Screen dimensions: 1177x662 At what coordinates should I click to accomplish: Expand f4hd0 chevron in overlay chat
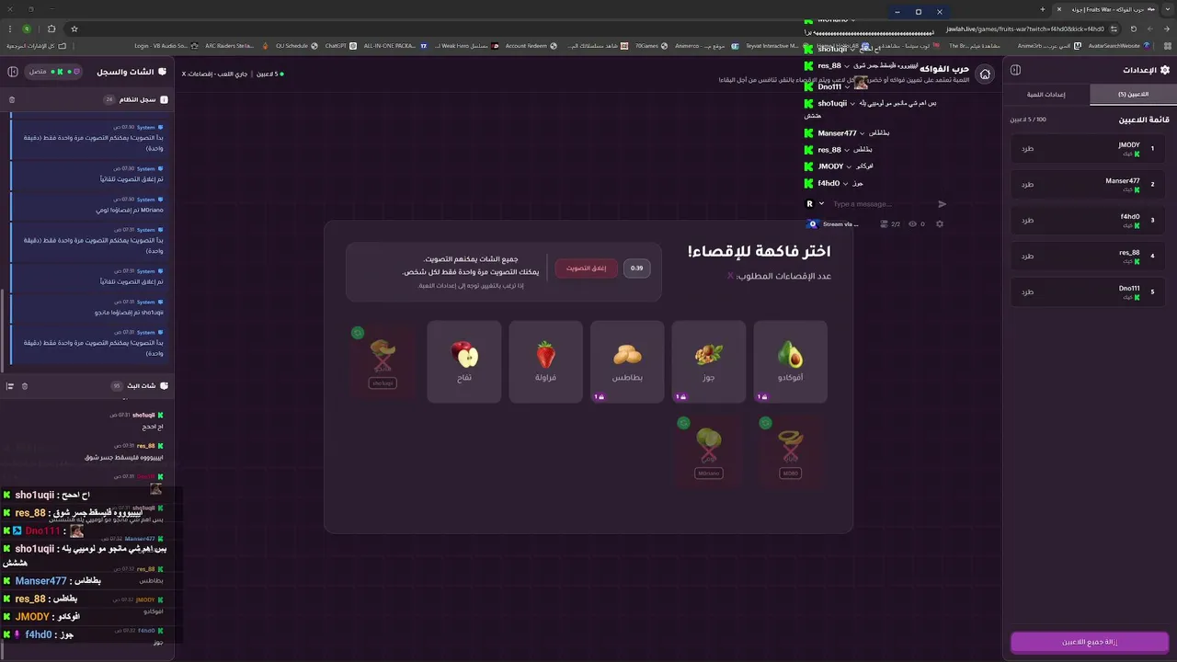point(847,183)
